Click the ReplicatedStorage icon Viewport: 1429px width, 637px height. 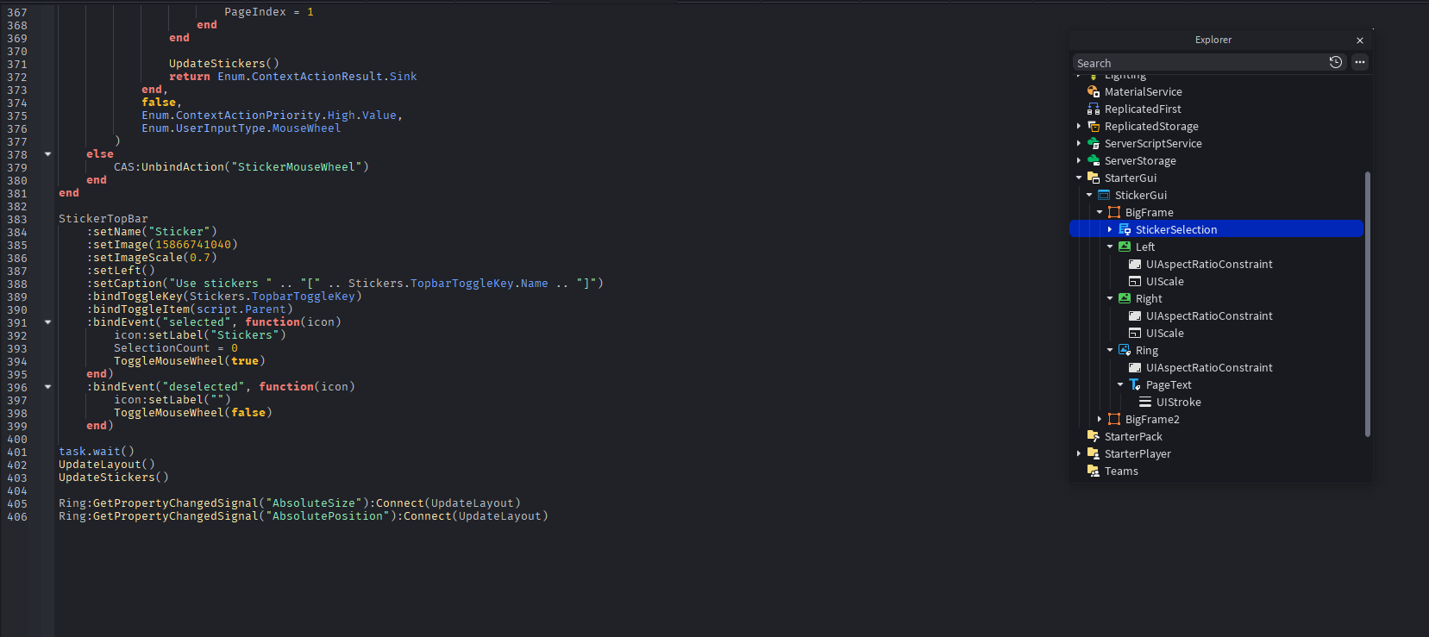pos(1094,126)
